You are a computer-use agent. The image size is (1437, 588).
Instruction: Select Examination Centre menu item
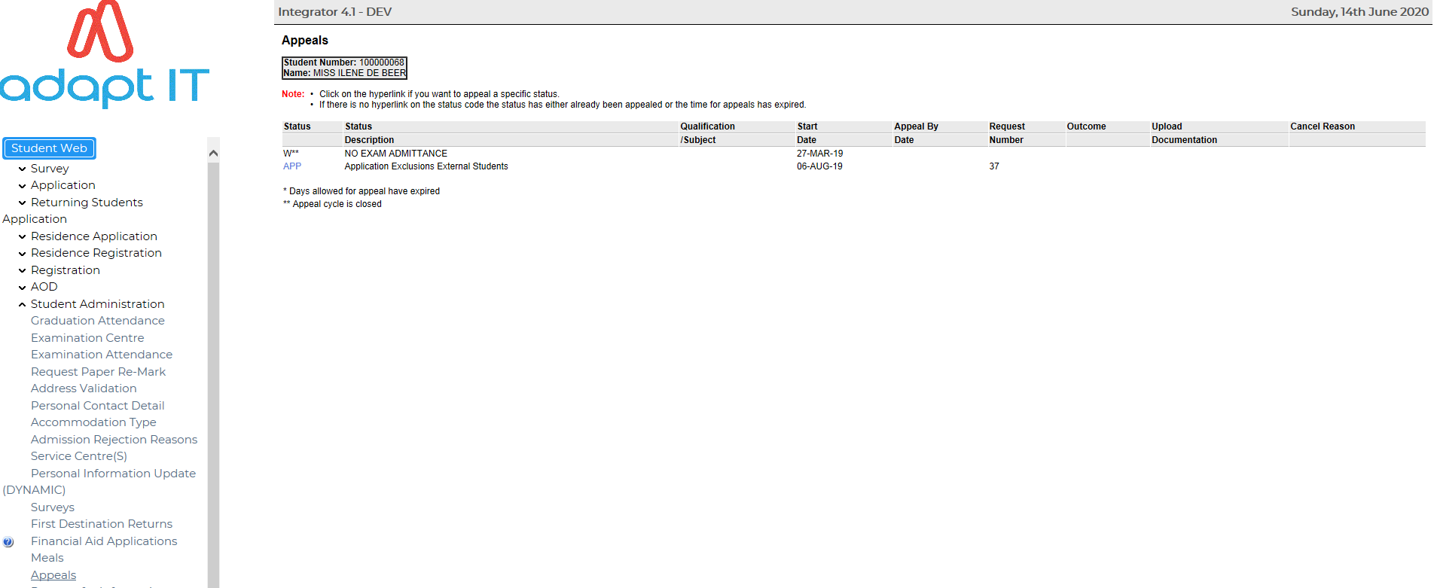point(87,338)
